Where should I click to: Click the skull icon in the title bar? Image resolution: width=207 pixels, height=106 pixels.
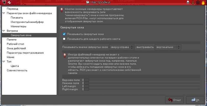[x=188, y=2]
